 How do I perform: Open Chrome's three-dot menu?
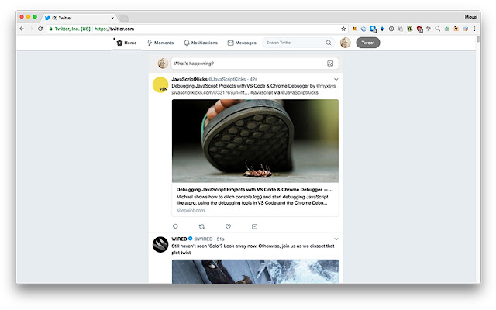(474, 29)
